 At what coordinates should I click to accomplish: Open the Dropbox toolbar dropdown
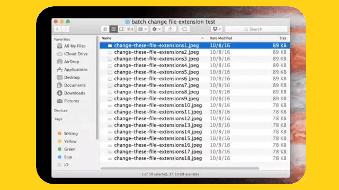[217, 29]
